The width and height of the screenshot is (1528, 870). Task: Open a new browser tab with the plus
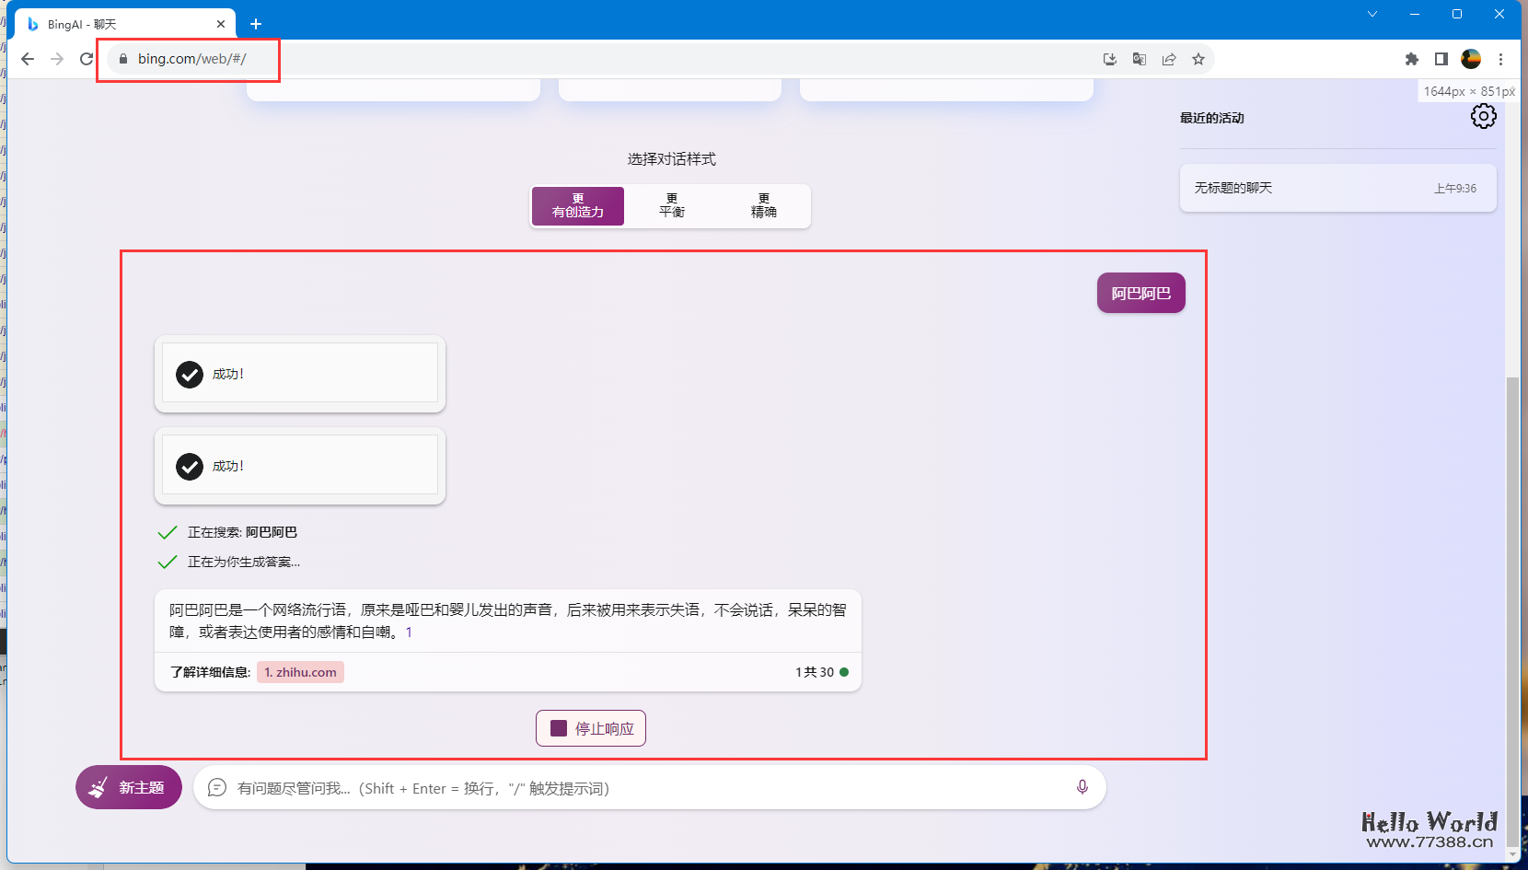pos(256,23)
